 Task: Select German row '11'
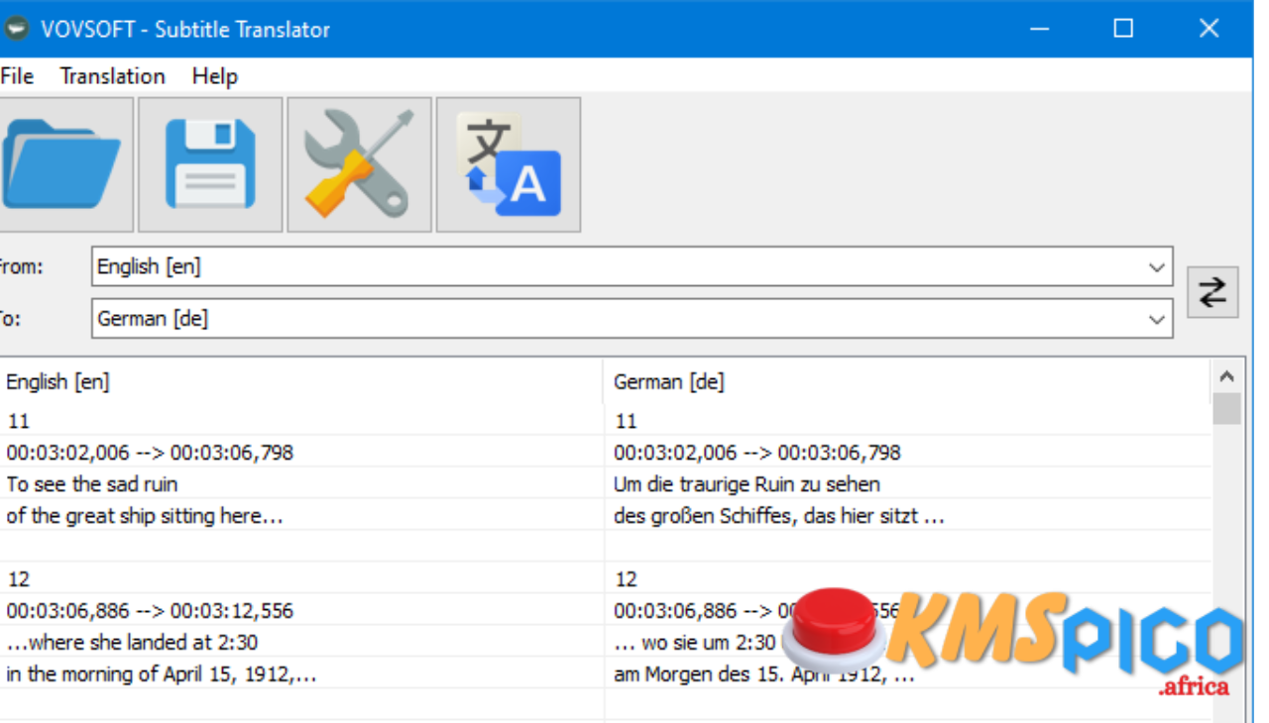[907, 421]
